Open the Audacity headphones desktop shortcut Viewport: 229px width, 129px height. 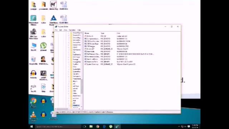click(33, 74)
